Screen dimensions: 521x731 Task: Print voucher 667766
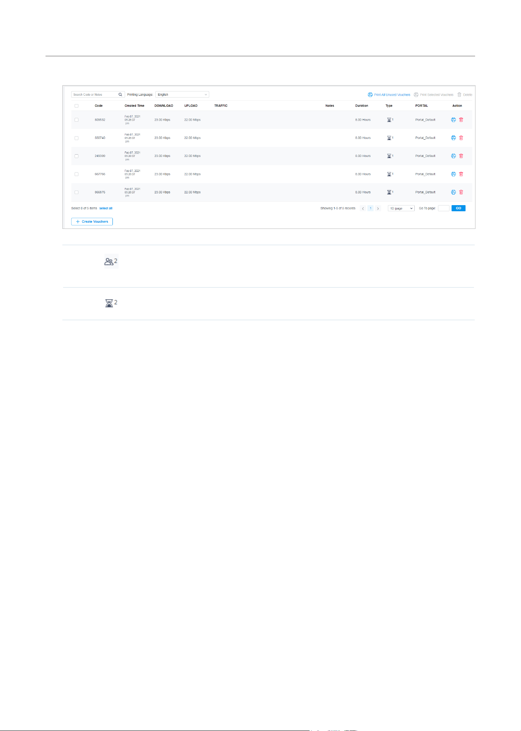click(x=453, y=174)
